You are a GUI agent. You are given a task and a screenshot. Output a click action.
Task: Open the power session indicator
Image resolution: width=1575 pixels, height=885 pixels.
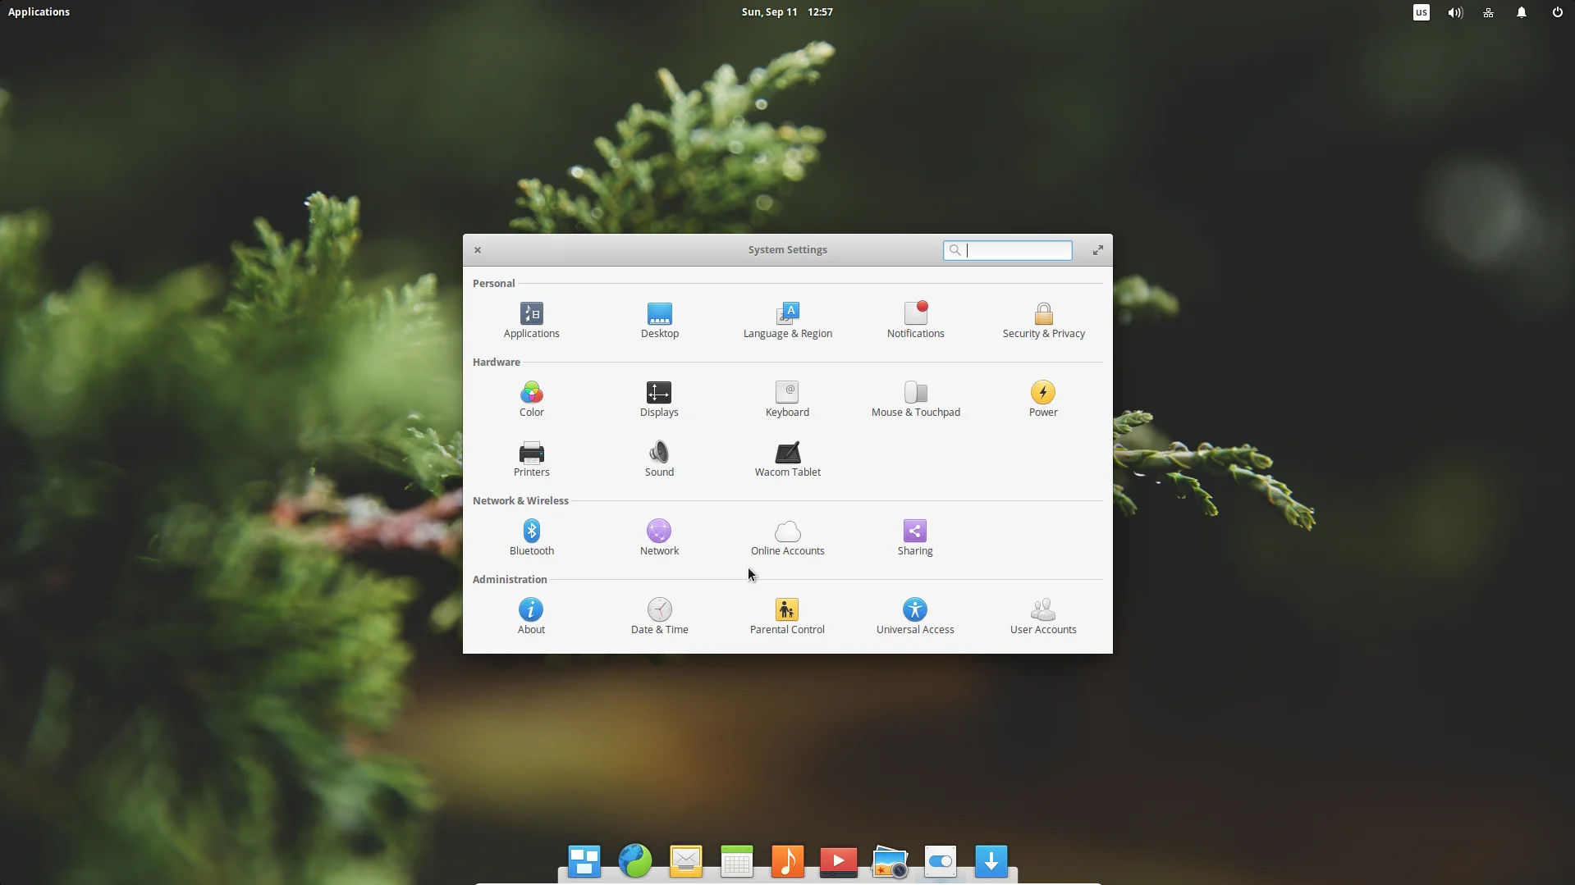1556,12
